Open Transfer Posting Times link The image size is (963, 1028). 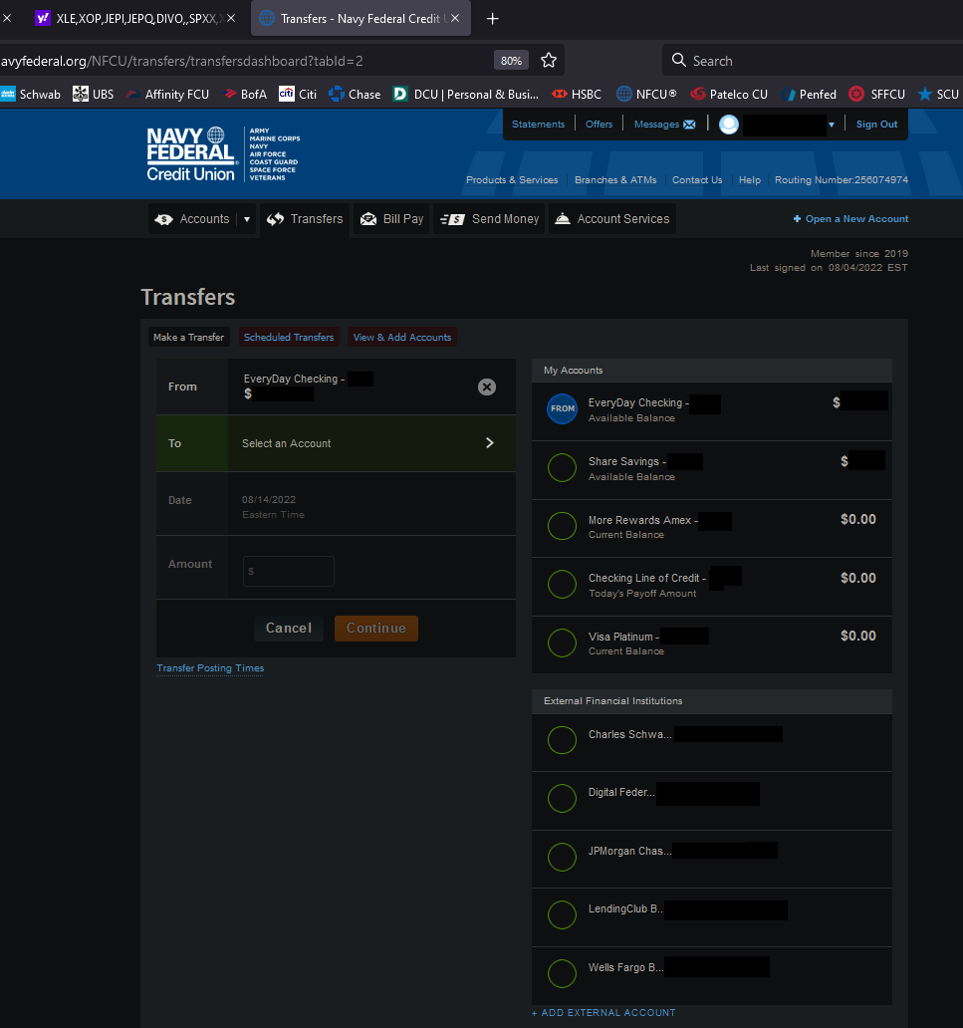click(x=210, y=668)
